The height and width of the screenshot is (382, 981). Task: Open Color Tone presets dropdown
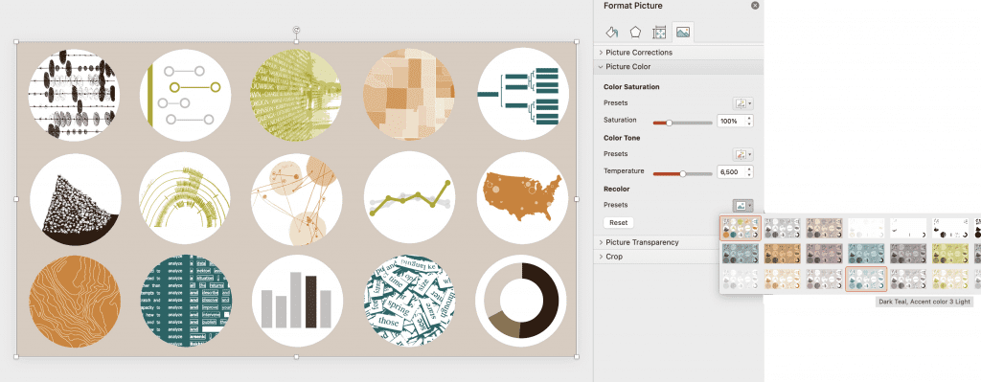tap(742, 154)
